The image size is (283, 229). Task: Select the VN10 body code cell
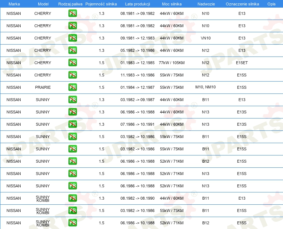[x=206, y=38]
